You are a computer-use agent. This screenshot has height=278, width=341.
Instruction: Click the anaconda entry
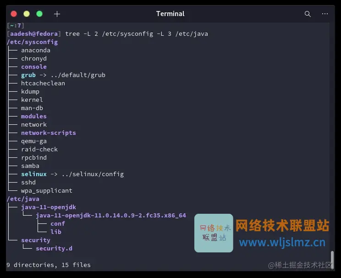coord(36,50)
